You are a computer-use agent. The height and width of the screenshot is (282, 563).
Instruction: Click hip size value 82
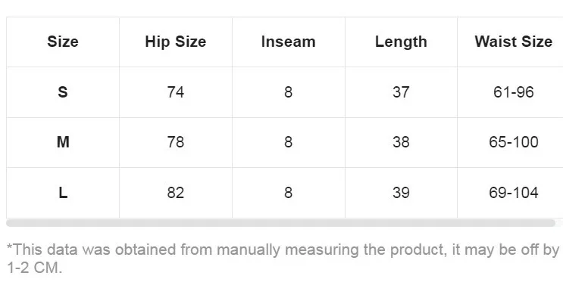click(176, 193)
